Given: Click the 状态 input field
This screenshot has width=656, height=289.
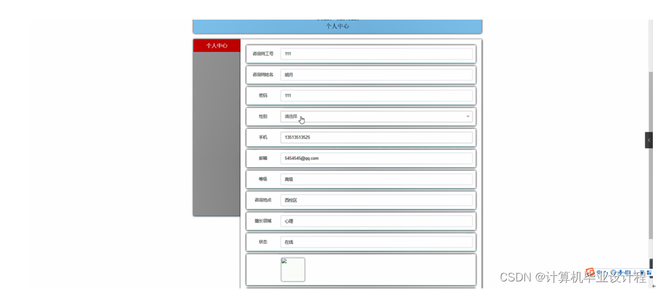Looking at the screenshot, I should pos(376,242).
